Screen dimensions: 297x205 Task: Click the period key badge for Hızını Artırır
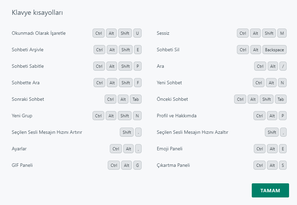(x=138, y=132)
